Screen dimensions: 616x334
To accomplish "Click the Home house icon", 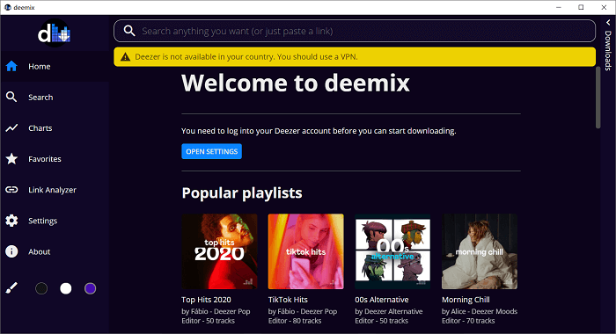I will (x=11, y=66).
